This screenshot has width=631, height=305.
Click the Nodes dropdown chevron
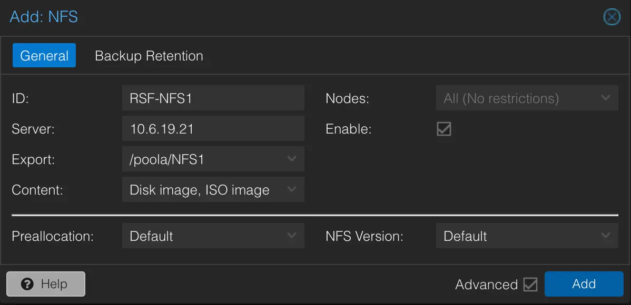(x=606, y=98)
